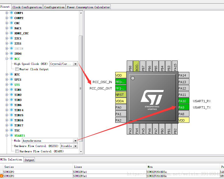The height and width of the screenshot is (179, 224).
Task: Click the Mcu column header
Action: pyautogui.click(x=183, y=167)
